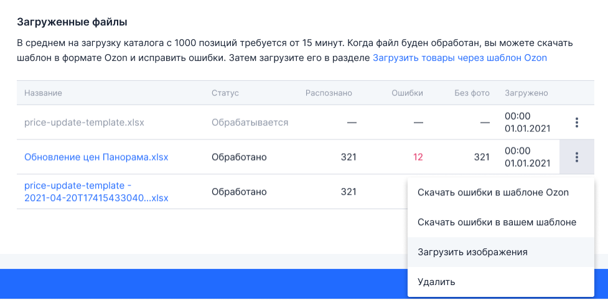Click "Обработано" status in Панорама row
The width and height of the screenshot is (608, 300).
[239, 157]
